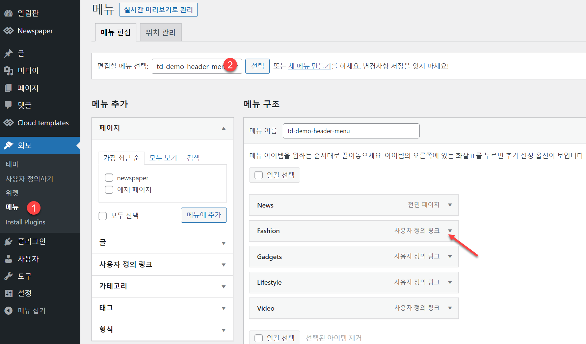Open the 알림판 dashboard icon
This screenshot has height=344, width=586.
coord(9,13)
